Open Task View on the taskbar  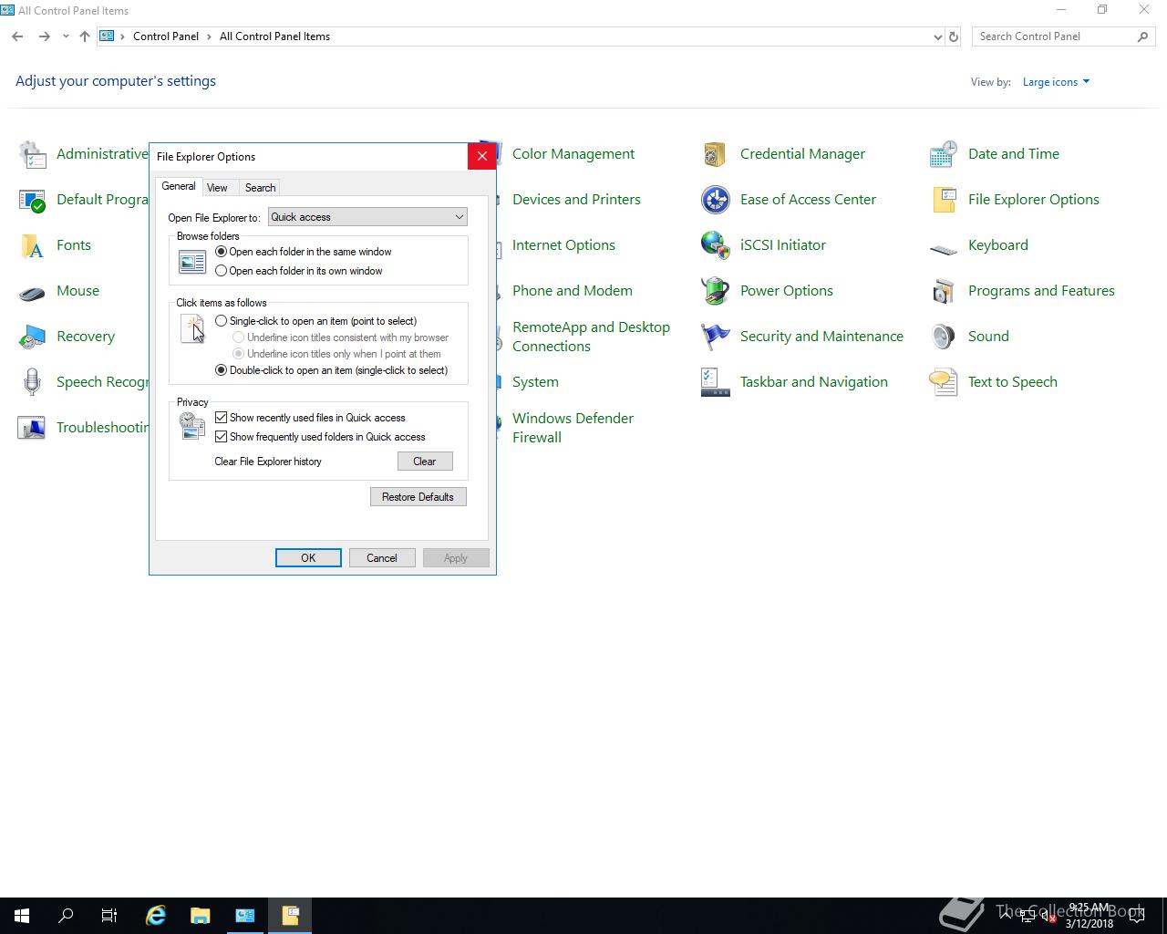tap(109, 916)
